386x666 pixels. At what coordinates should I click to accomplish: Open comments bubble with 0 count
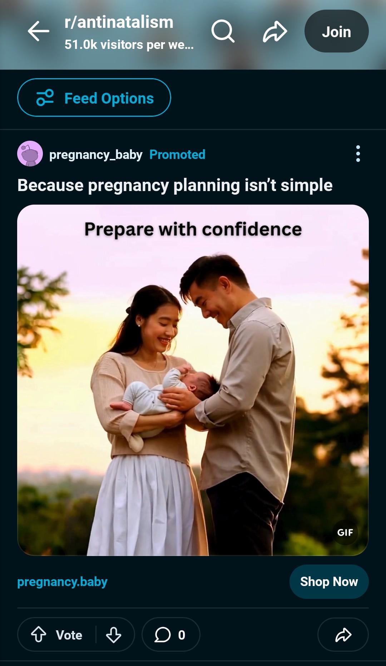point(171,635)
